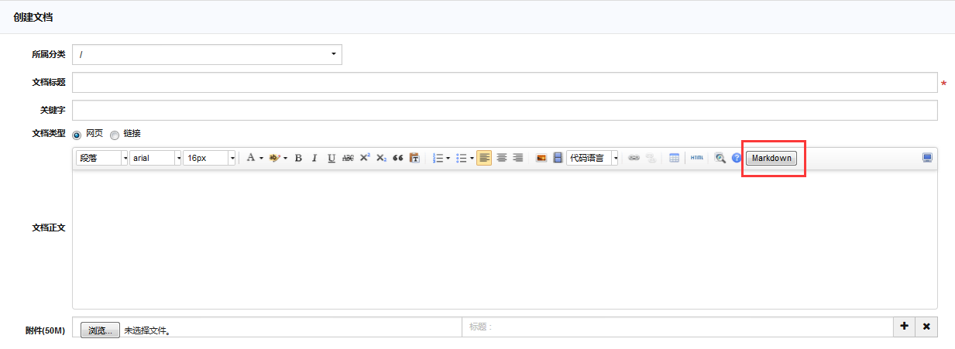The image size is (955, 349).
Task: Click the paste as plain text icon
Action: click(414, 158)
